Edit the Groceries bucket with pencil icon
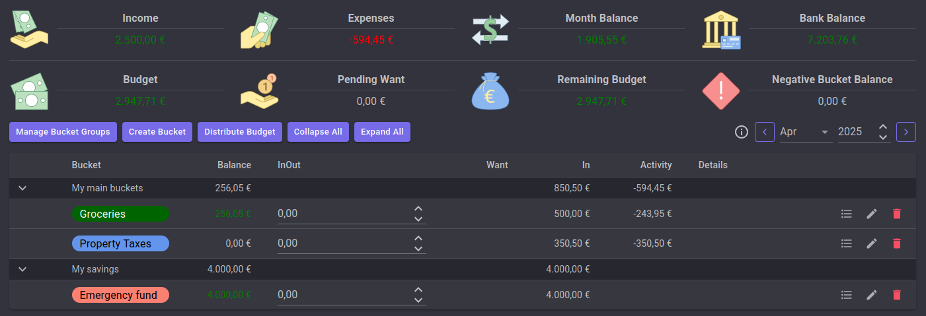Screen dimensions: 926x316 [872, 214]
